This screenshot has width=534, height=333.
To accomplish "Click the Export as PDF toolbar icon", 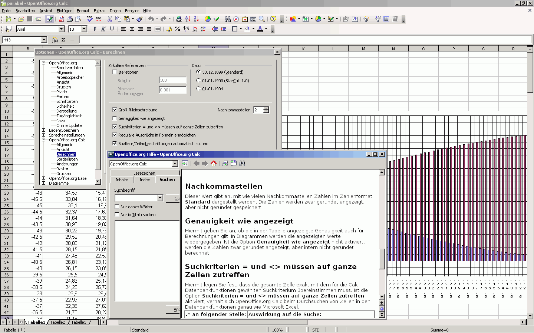I will pos(61,19).
